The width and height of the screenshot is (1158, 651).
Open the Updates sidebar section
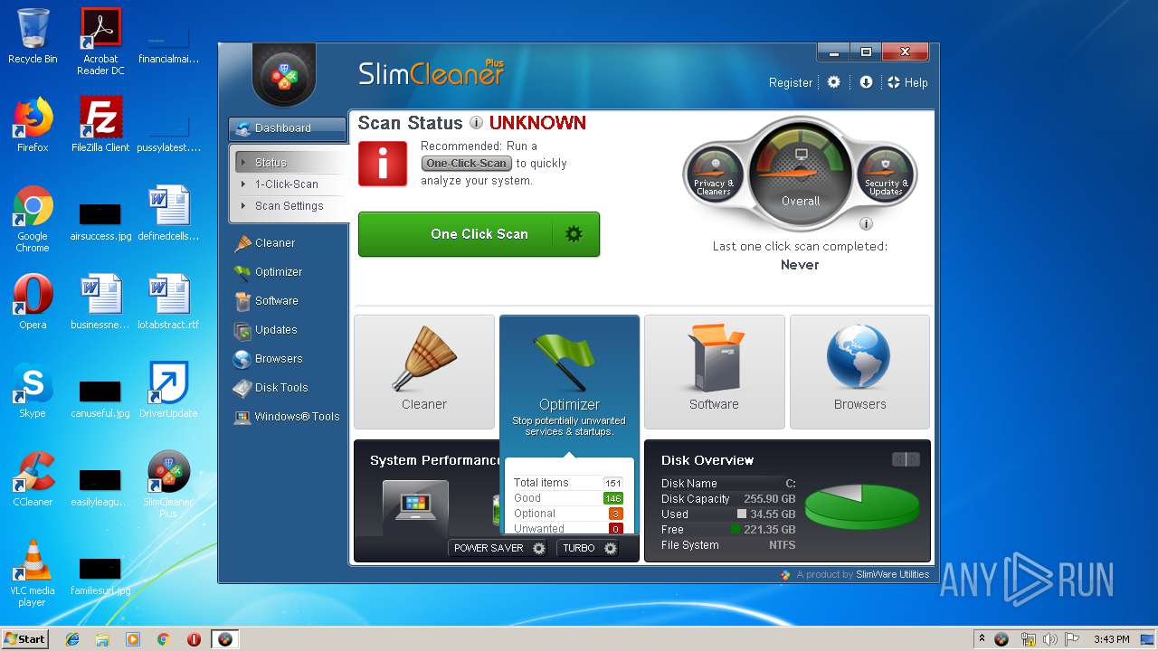click(276, 330)
